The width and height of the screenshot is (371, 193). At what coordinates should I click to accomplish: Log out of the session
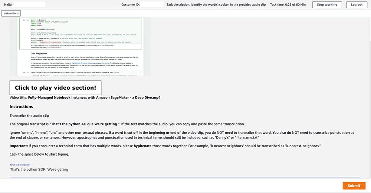pyautogui.click(x=357, y=5)
